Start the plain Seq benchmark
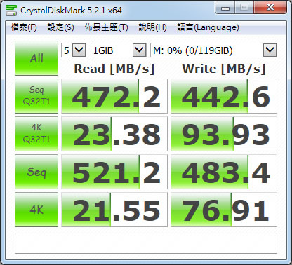 click(x=36, y=172)
